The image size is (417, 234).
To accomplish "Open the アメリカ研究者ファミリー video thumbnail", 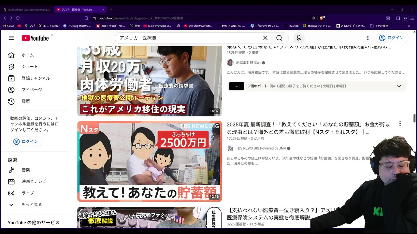I will (150, 217).
